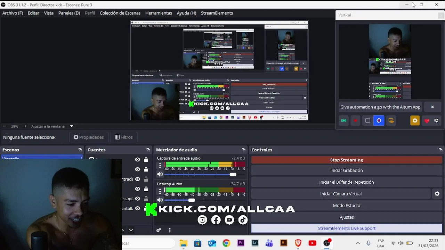This screenshot has height=250, width=445.
Task: Open YouTube app from taskbar
Action: pos(312,243)
